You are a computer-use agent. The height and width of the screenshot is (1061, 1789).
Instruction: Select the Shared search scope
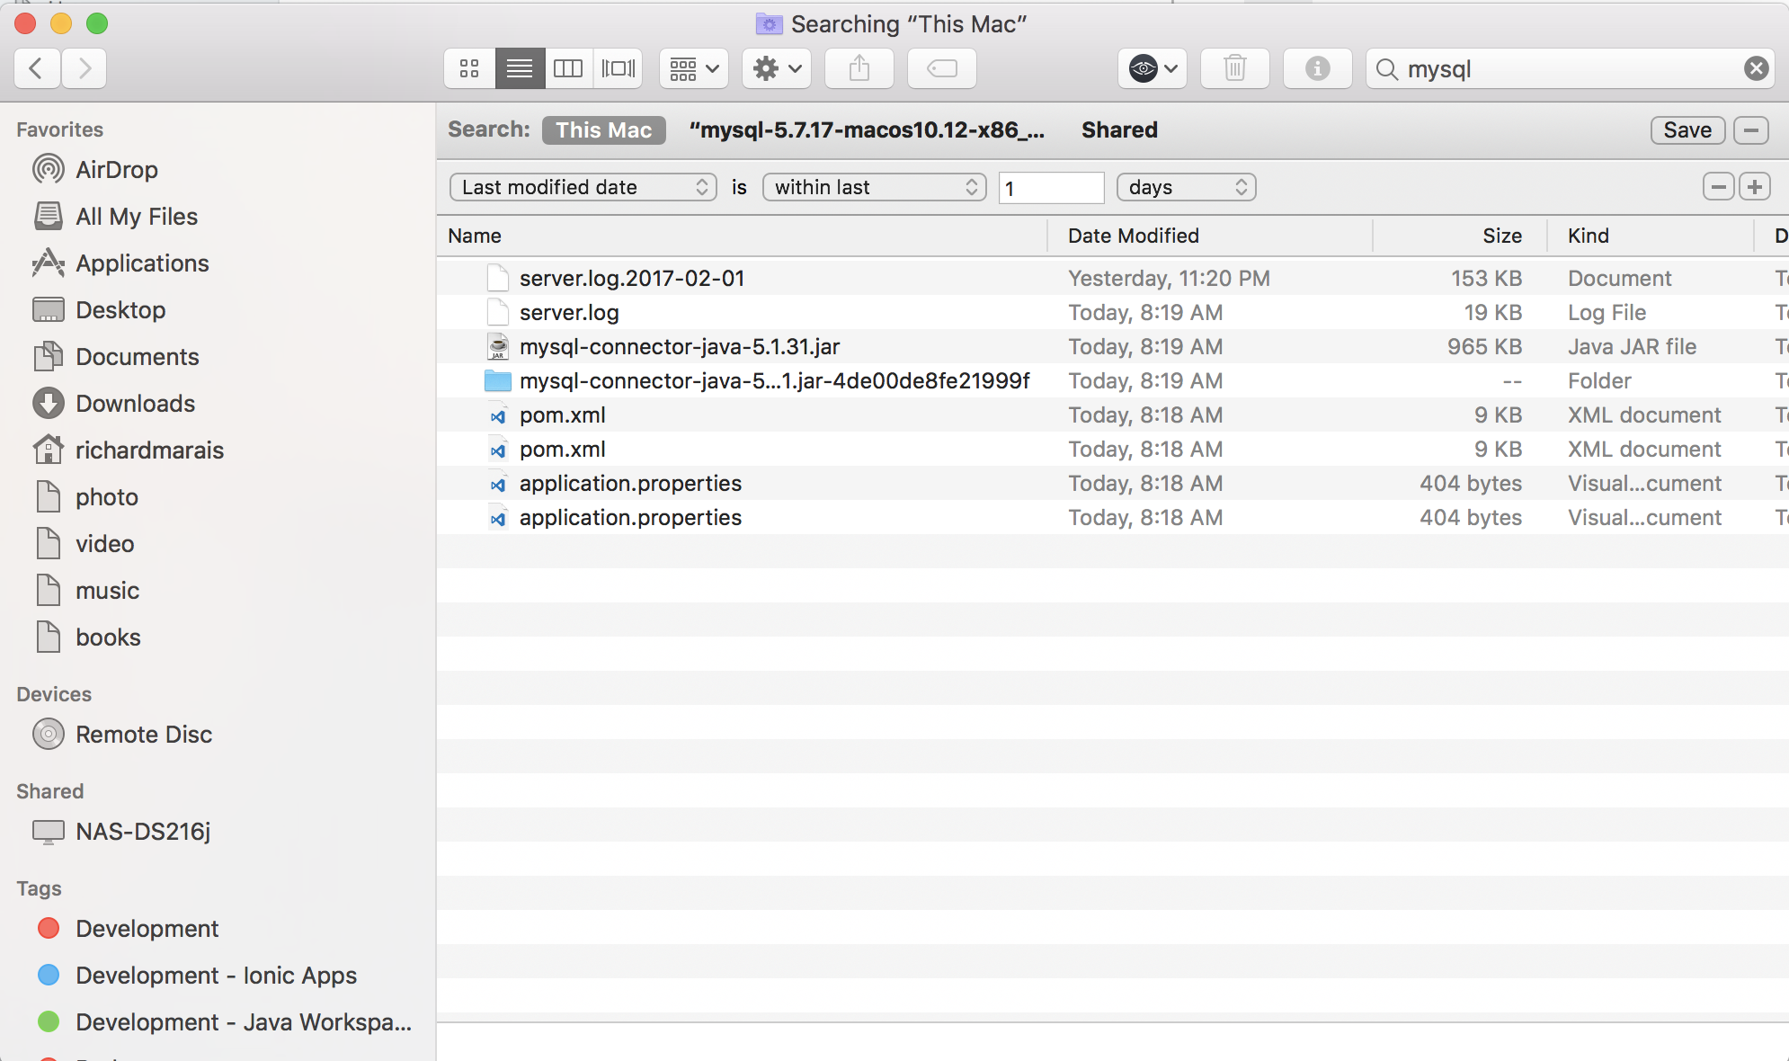(1118, 130)
